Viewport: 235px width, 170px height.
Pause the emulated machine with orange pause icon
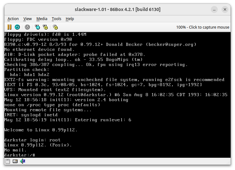click(9, 27)
